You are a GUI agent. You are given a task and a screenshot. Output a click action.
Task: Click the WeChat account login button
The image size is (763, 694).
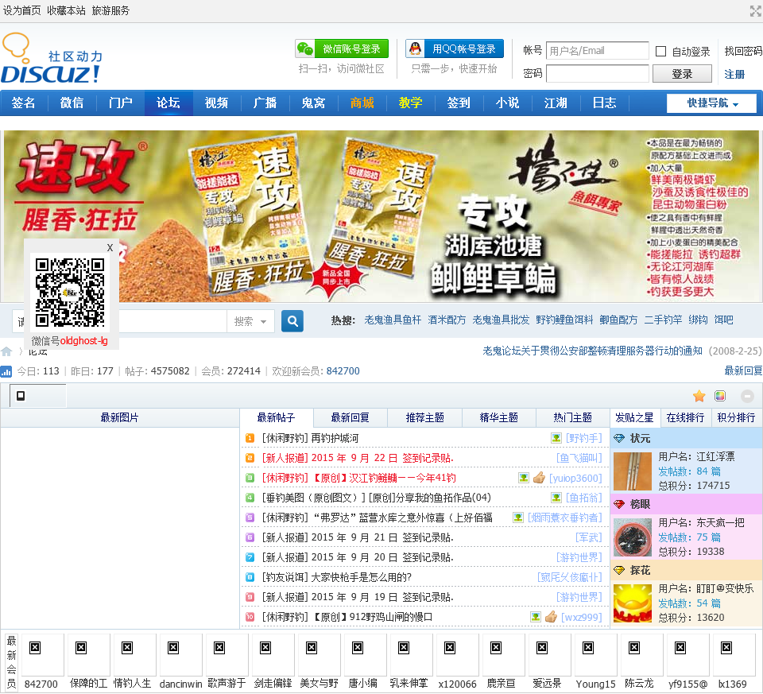342,48
